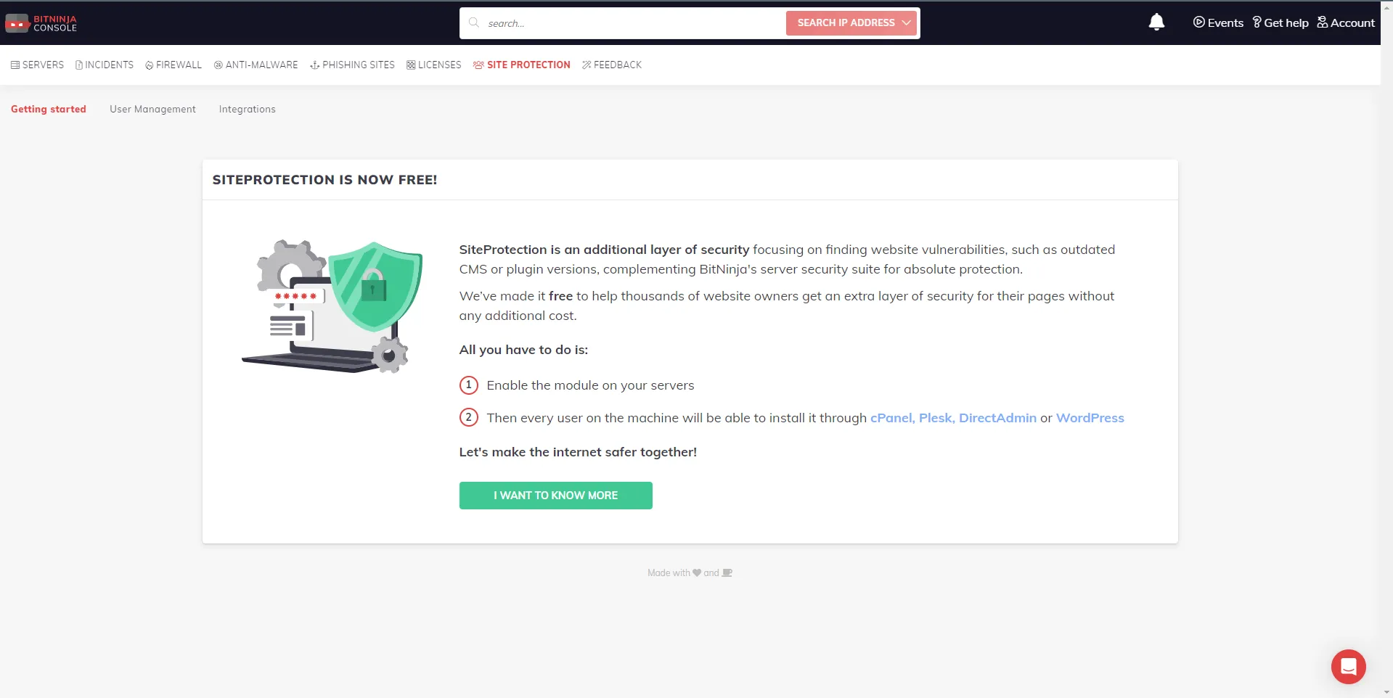Image resolution: width=1393 pixels, height=698 pixels.
Task: Follow the cPanel, Plesk, DirectAdmin link
Action: coord(953,418)
